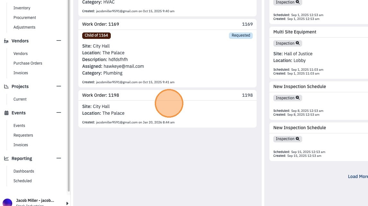Click the Projects section chart icon
The height and width of the screenshot is (206, 368).
(x=6, y=86)
